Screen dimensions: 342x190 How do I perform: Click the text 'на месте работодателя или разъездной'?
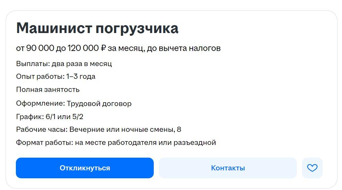145,142
